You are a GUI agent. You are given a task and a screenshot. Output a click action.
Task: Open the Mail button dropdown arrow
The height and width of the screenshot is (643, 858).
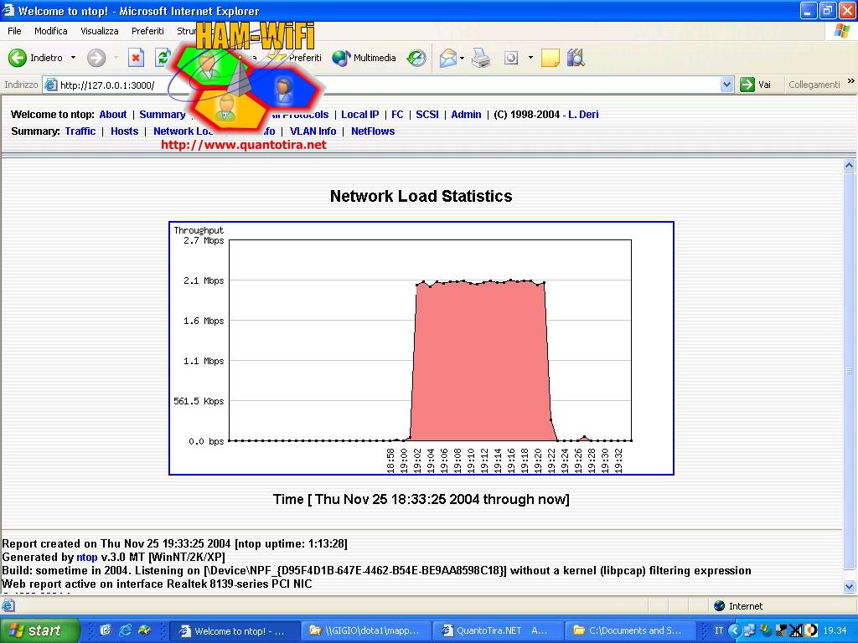pyautogui.click(x=463, y=58)
